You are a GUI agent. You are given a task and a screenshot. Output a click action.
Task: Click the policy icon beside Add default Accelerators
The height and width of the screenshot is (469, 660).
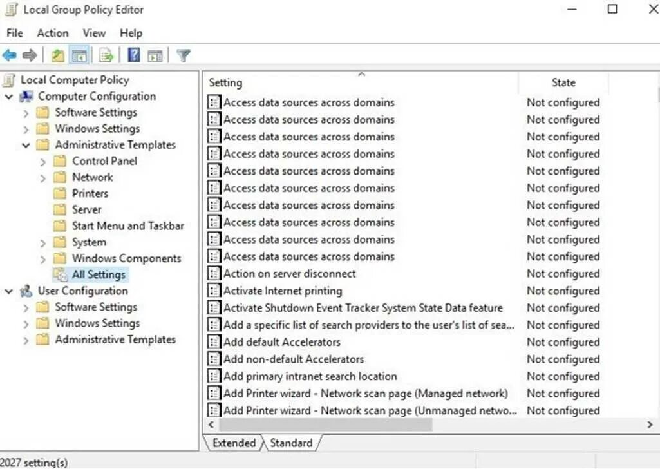pos(214,342)
